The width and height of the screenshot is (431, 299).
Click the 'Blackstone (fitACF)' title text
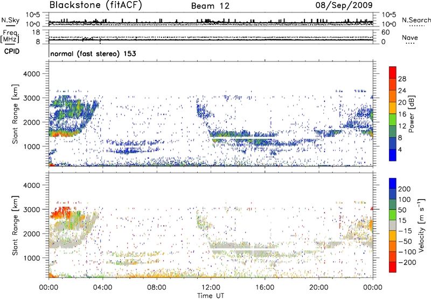[x=95, y=5]
